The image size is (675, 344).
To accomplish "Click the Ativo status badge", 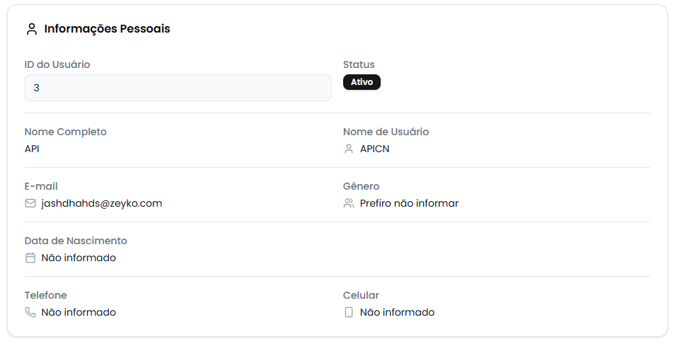I will pos(362,82).
